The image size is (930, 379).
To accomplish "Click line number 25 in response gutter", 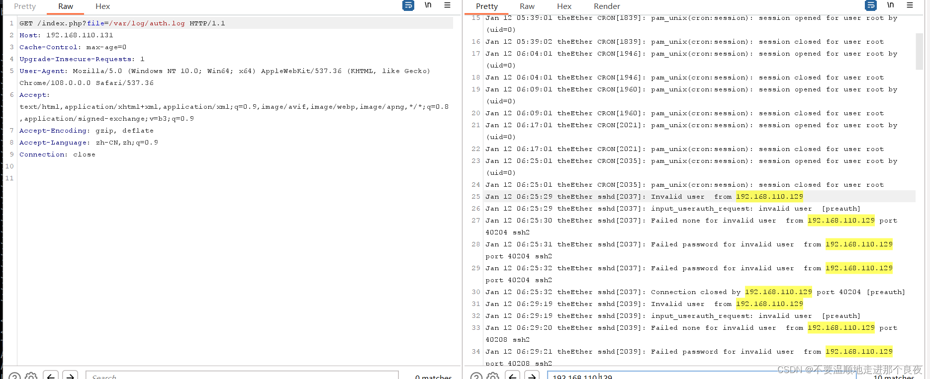I will pos(476,197).
